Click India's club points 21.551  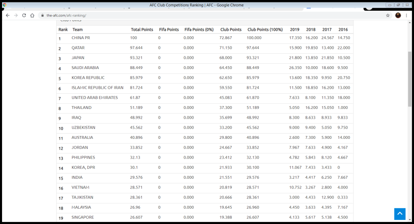click(x=226, y=177)
